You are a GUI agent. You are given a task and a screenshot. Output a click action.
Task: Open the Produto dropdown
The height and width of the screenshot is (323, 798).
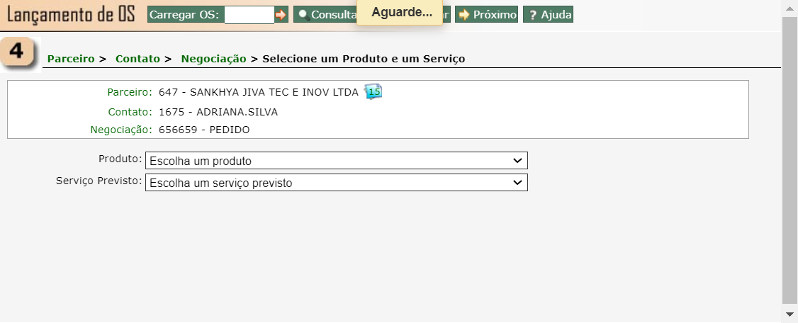337,161
